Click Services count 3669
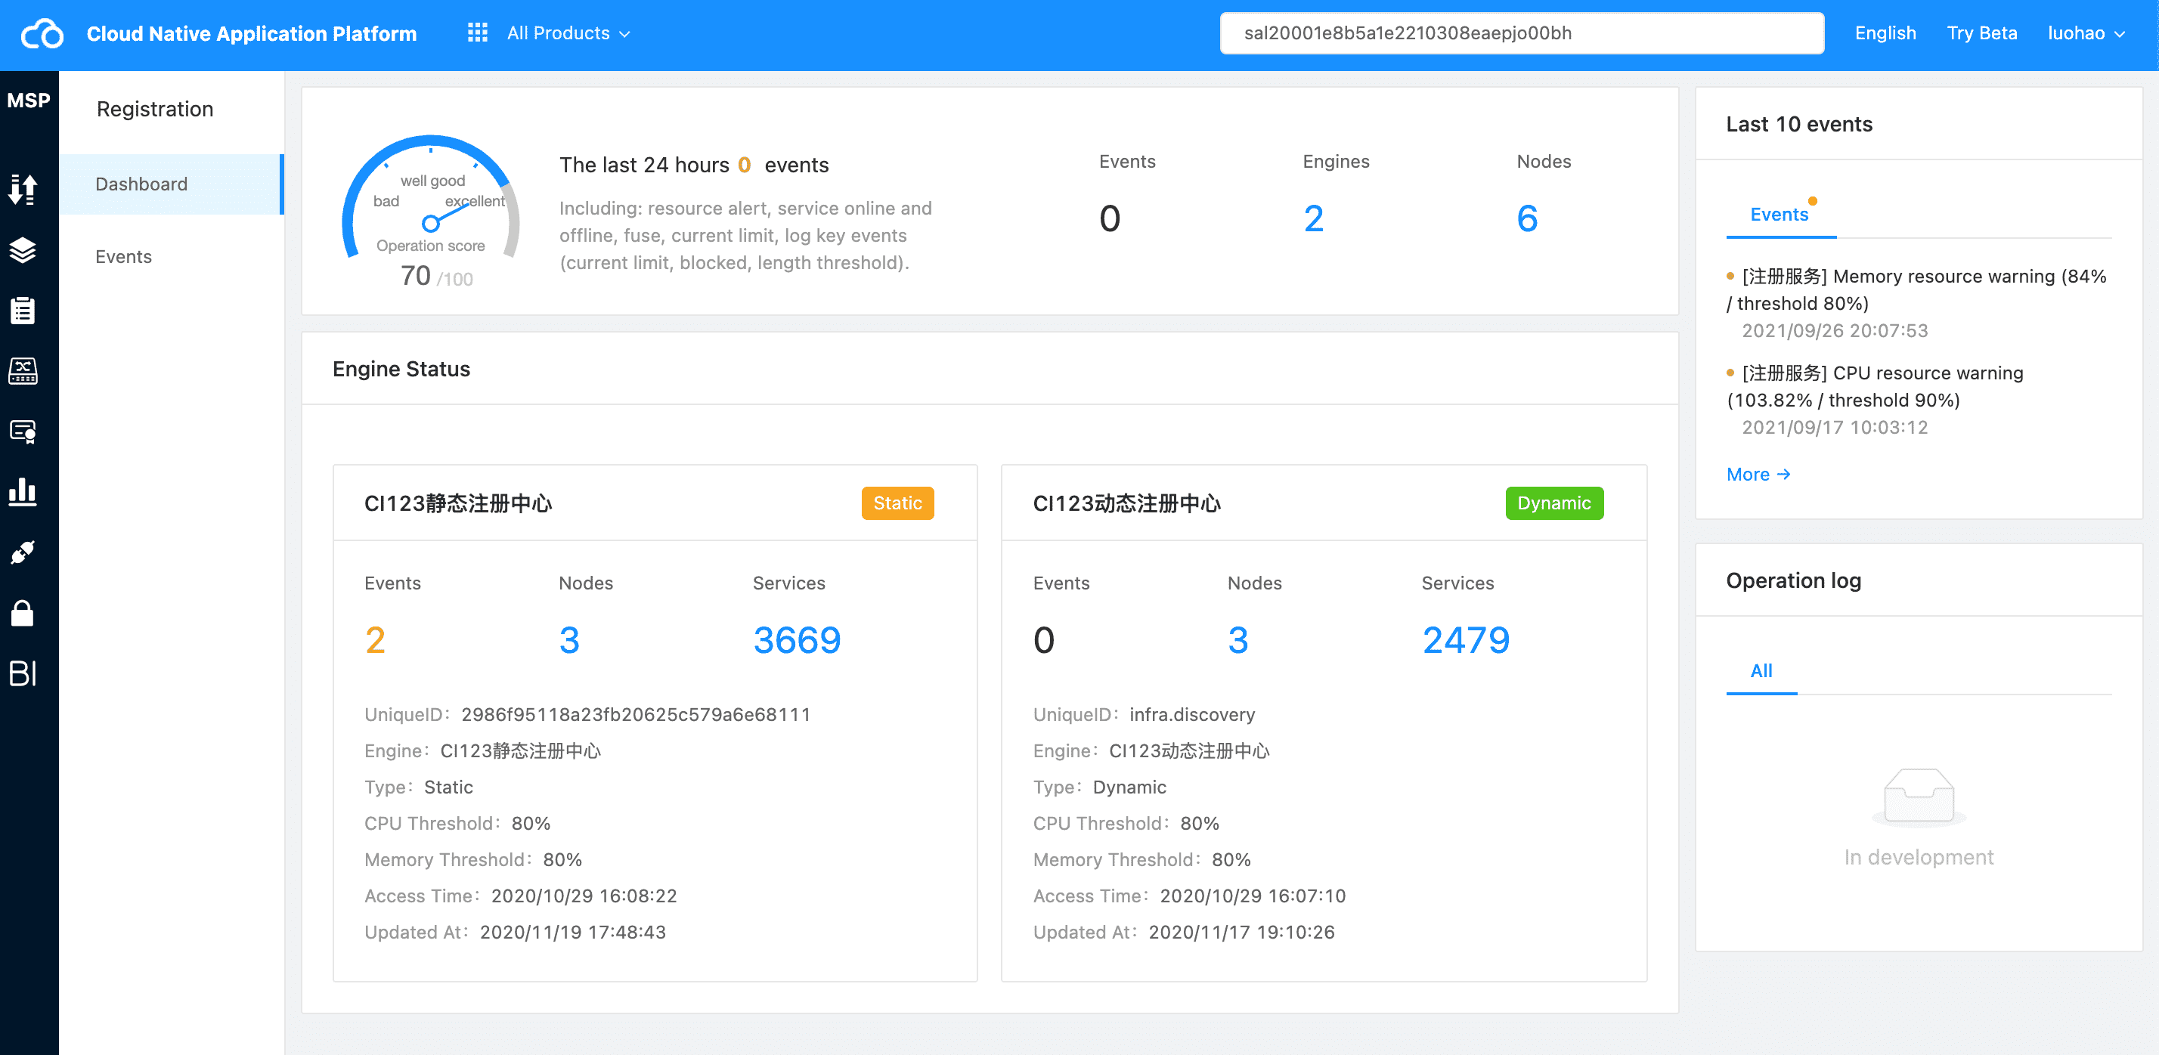Viewport: 2159px width, 1055px height. [796, 640]
